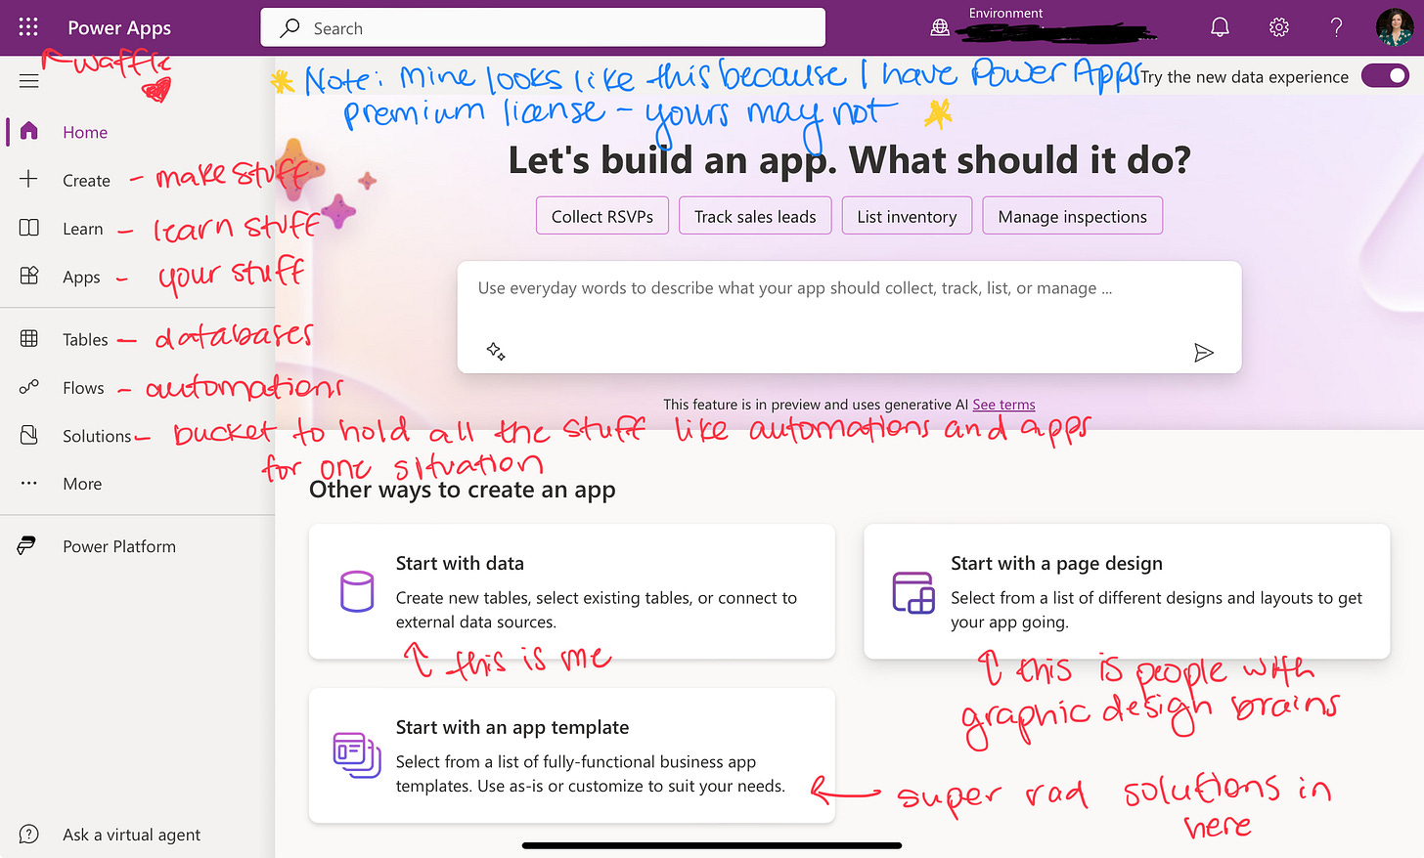Click the virtual agent help icon
1424x858 pixels.
(x=29, y=834)
